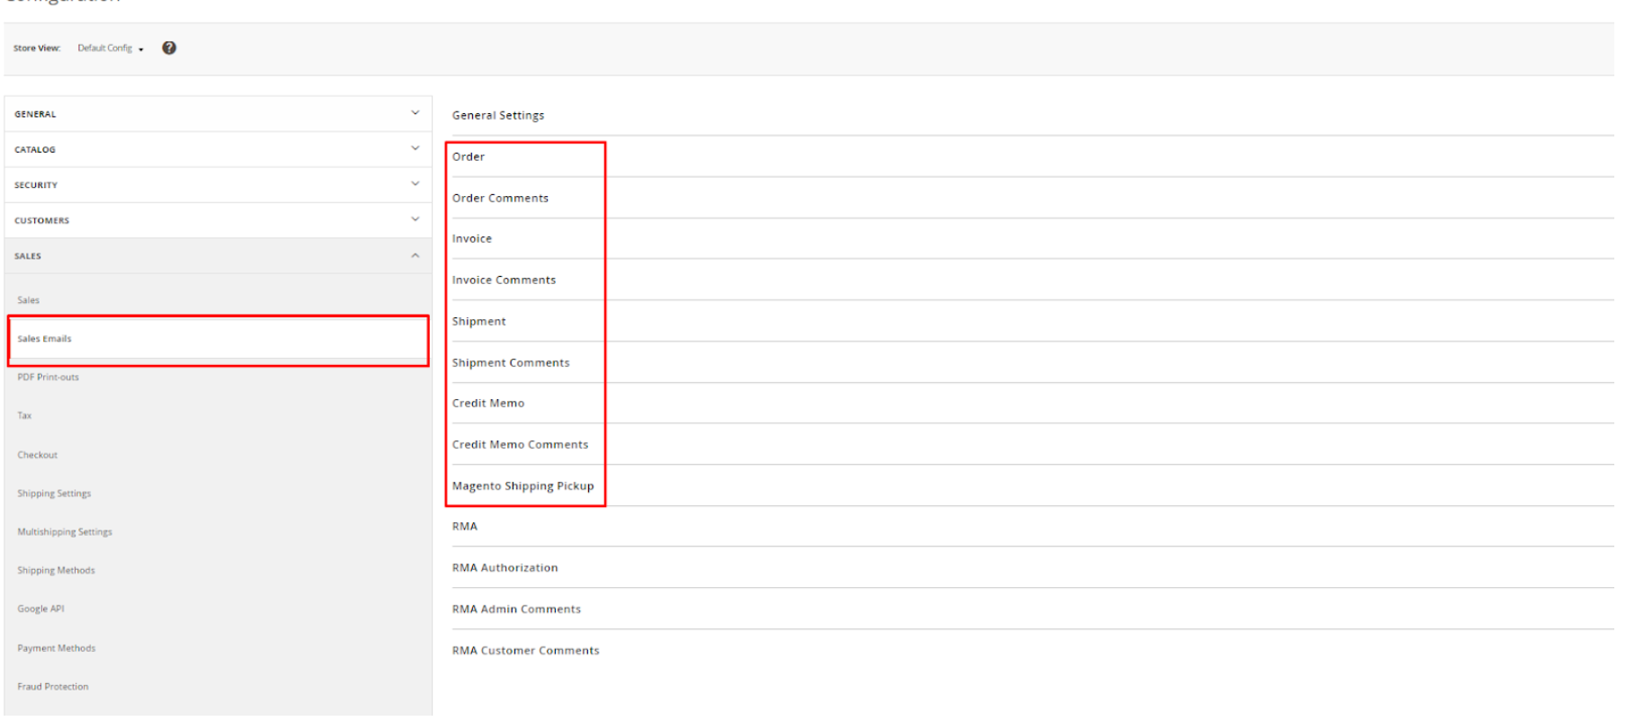Go to the Tax settings tab

pyautogui.click(x=25, y=416)
